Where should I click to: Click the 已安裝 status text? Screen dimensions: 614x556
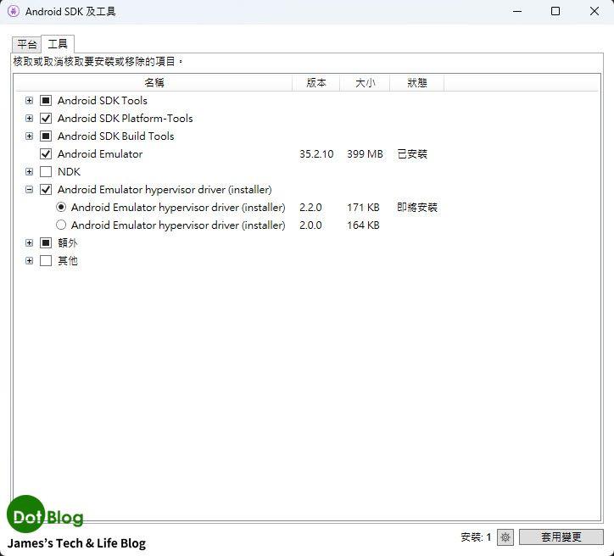point(412,153)
